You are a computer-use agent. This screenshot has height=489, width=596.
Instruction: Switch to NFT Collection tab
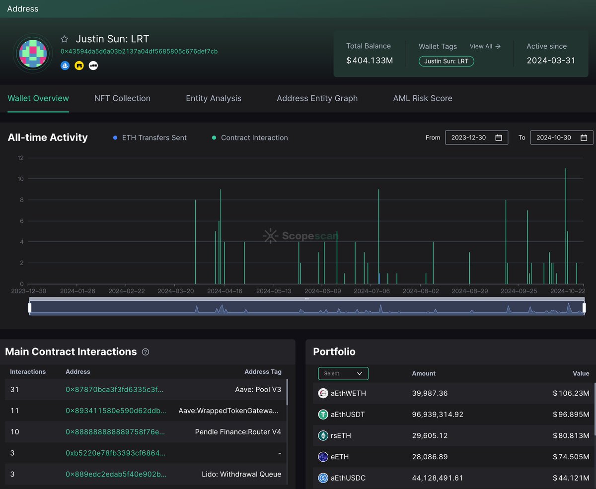coord(122,98)
